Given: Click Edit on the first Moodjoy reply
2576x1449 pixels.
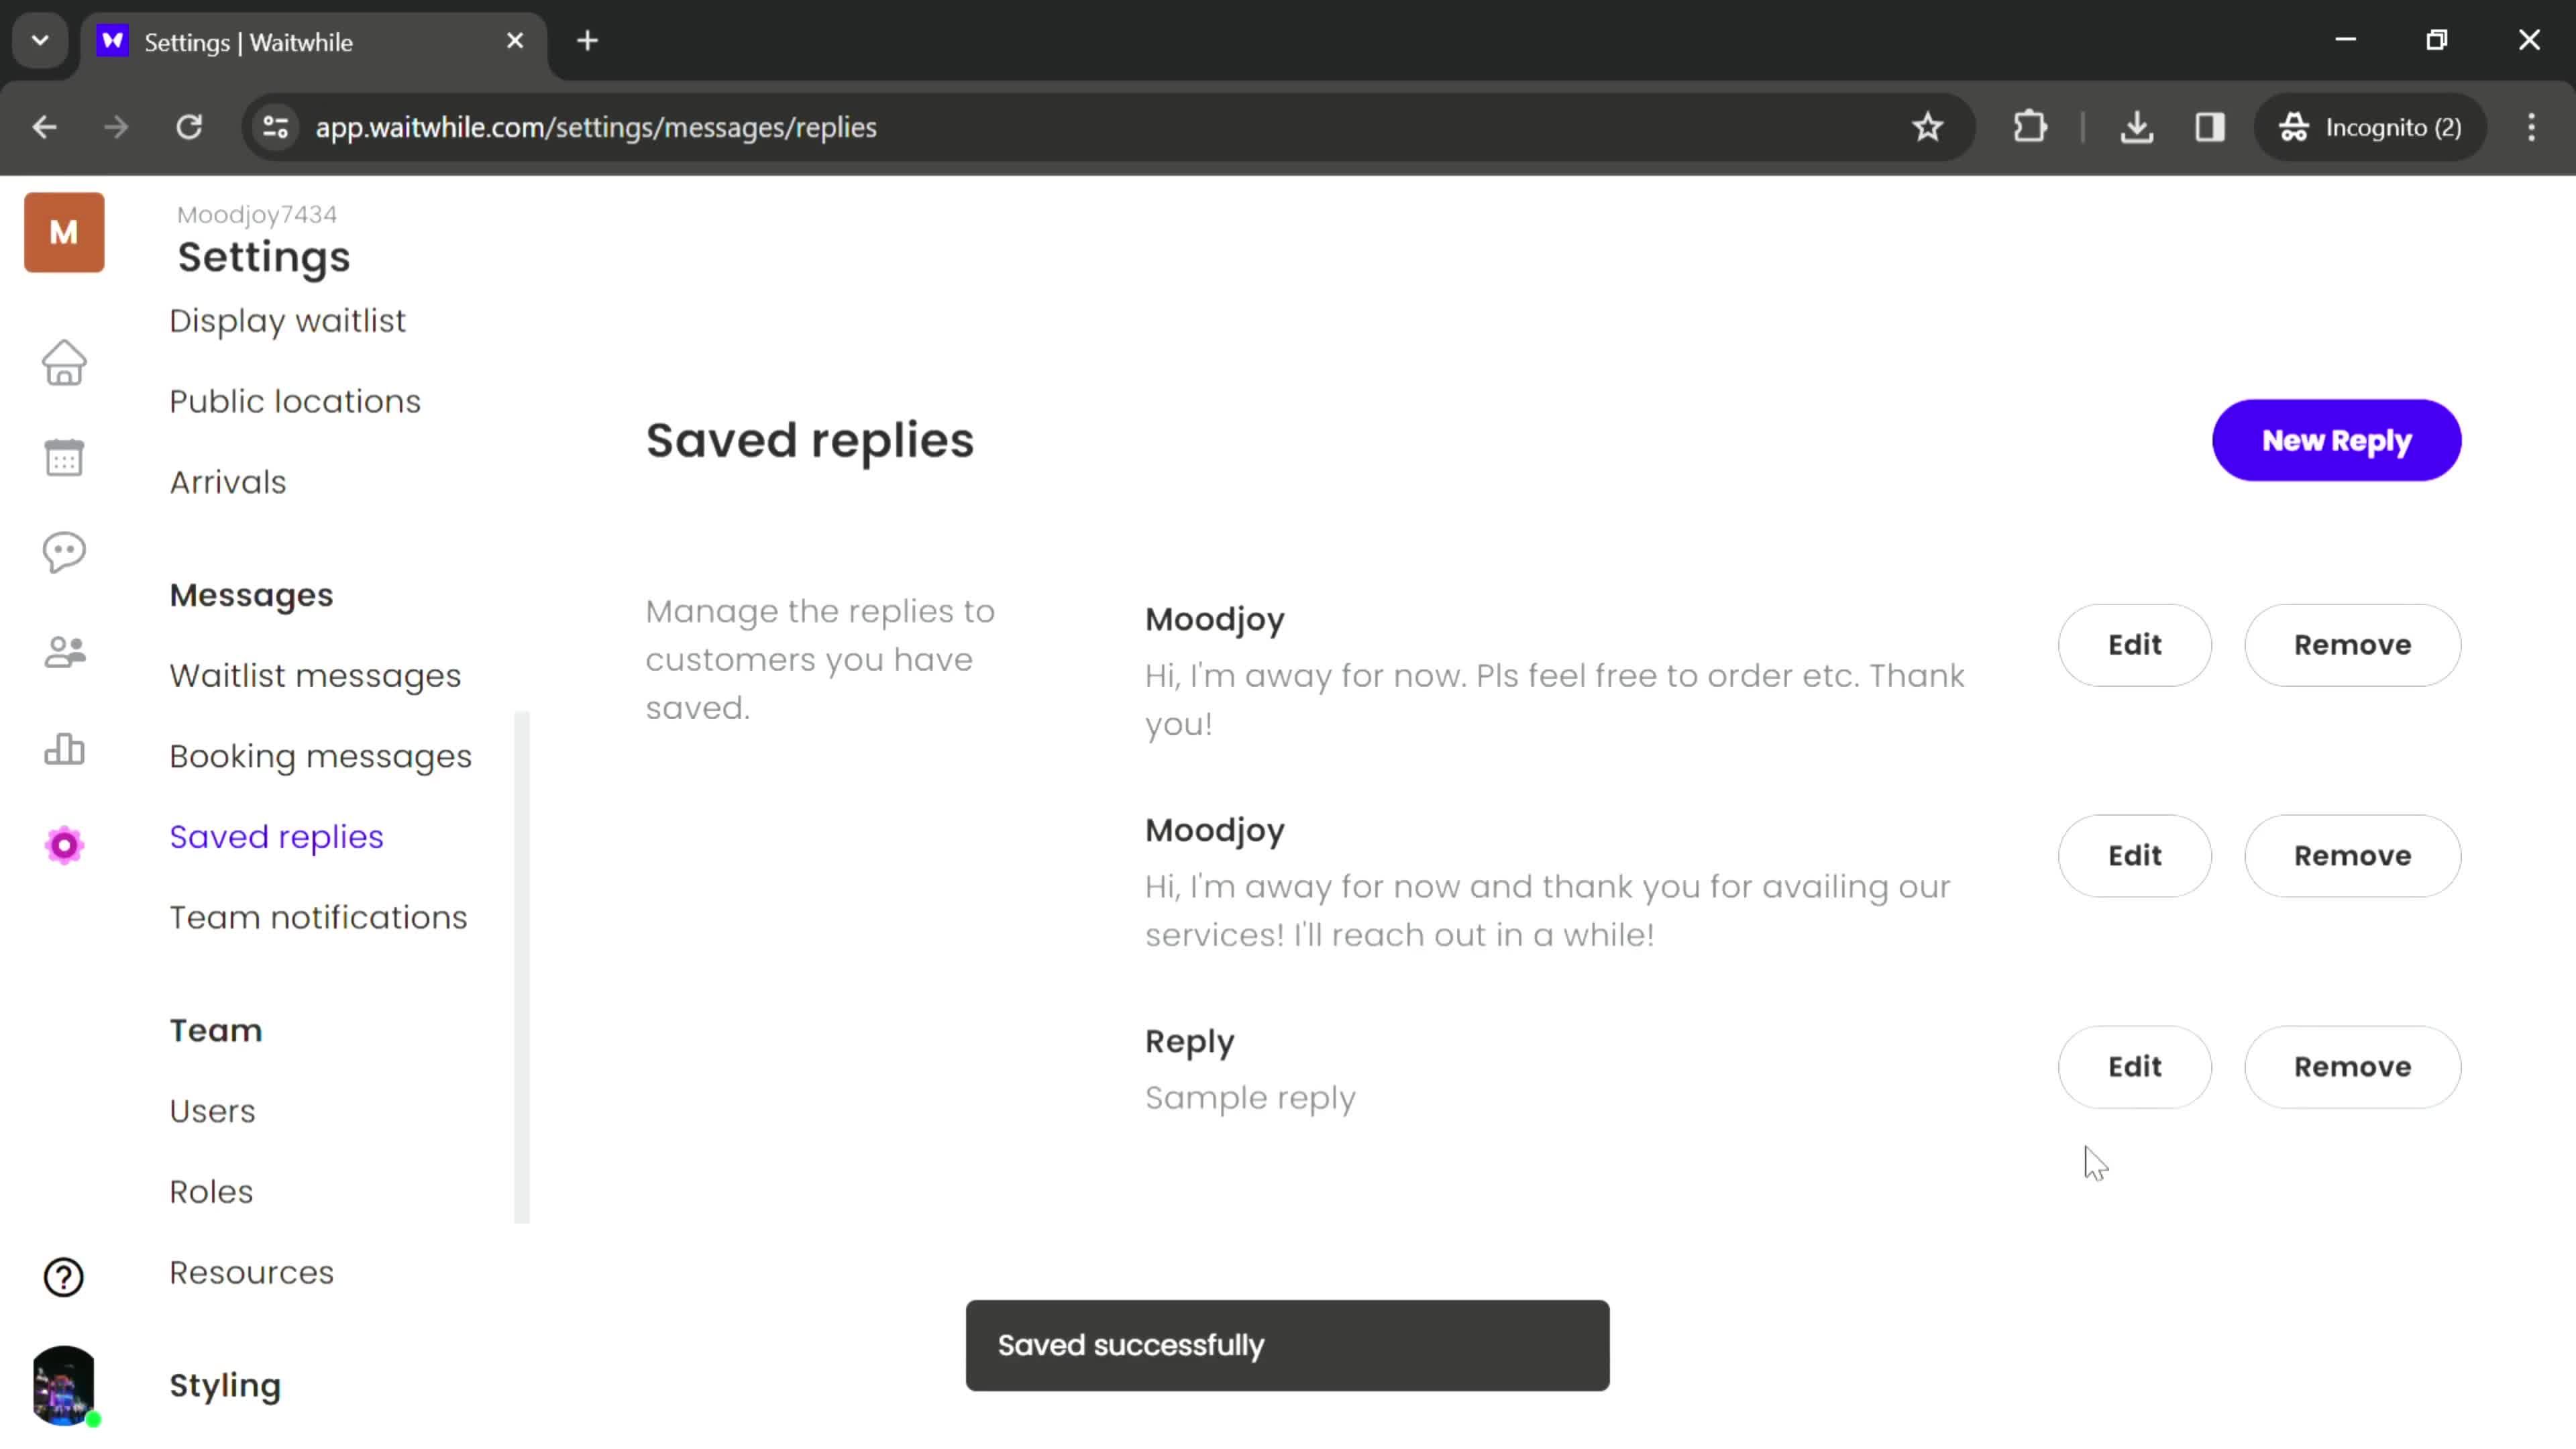Looking at the screenshot, I should click(x=2135, y=644).
